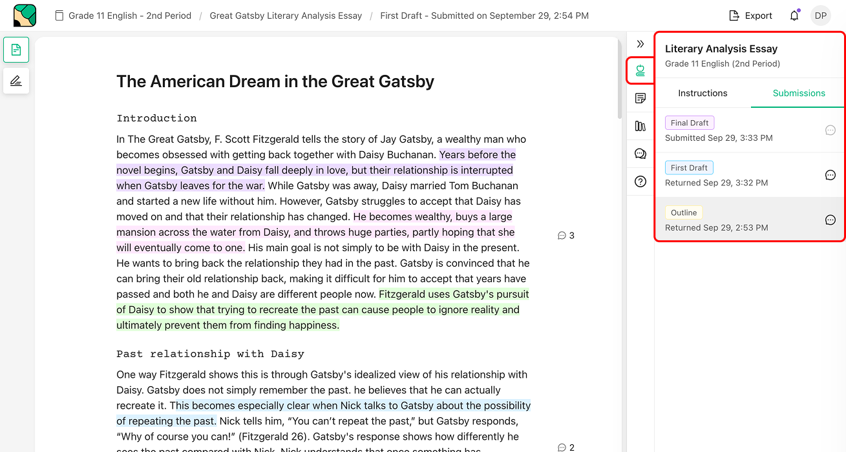Switch to the Instructions tab

703,93
